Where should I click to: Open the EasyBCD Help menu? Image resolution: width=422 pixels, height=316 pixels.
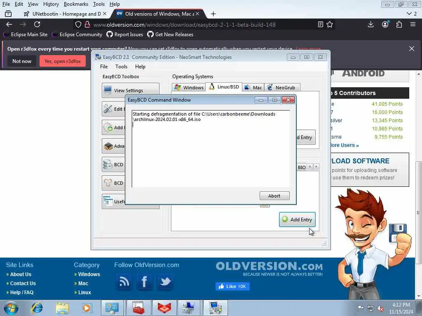point(140,66)
